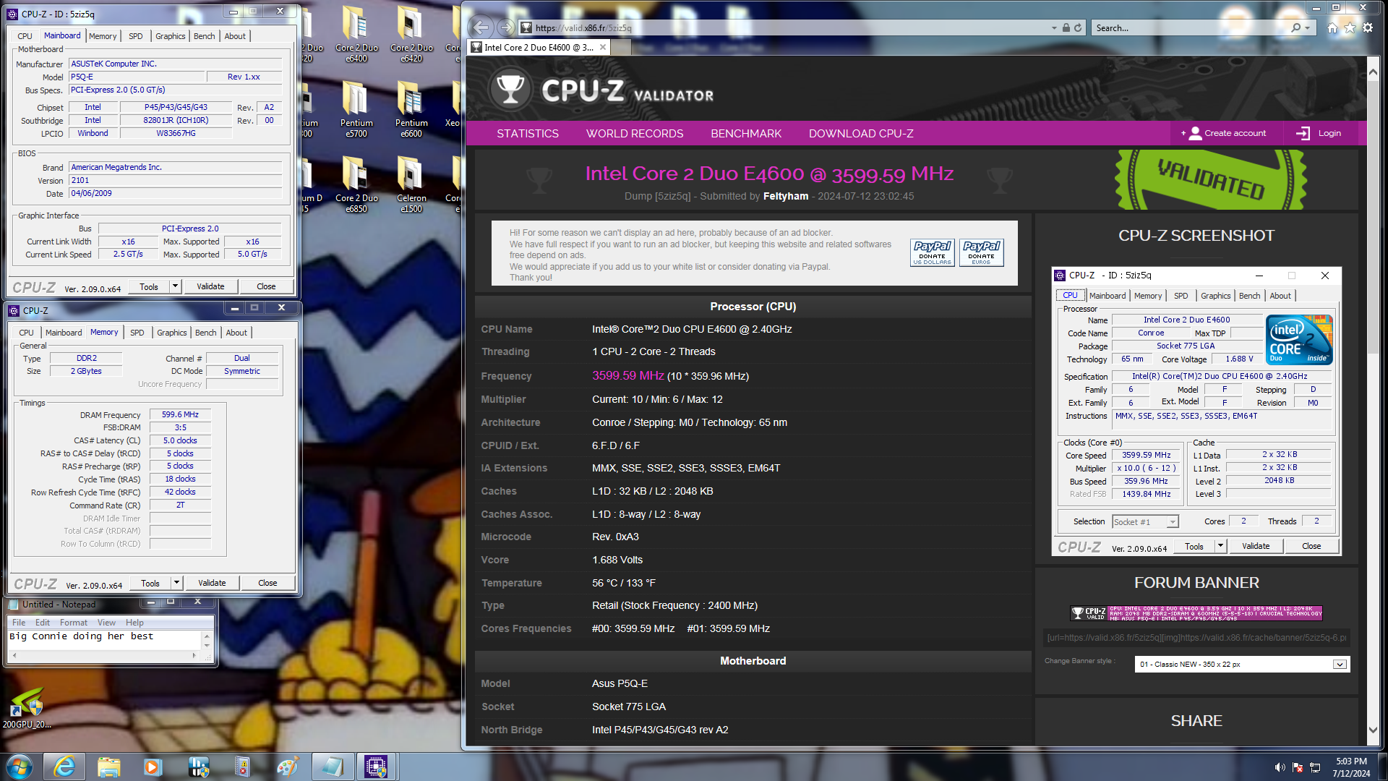The width and height of the screenshot is (1388, 781).
Task: Open the browser Tools gear icon
Action: [1367, 28]
